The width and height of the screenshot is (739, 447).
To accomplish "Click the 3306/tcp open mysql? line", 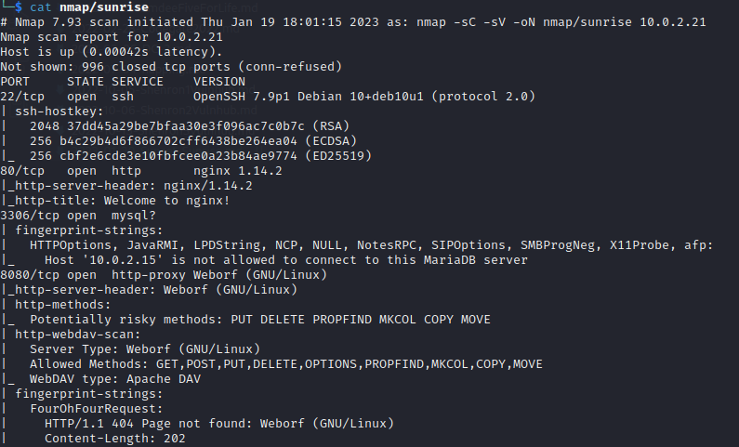I will [x=78, y=216].
